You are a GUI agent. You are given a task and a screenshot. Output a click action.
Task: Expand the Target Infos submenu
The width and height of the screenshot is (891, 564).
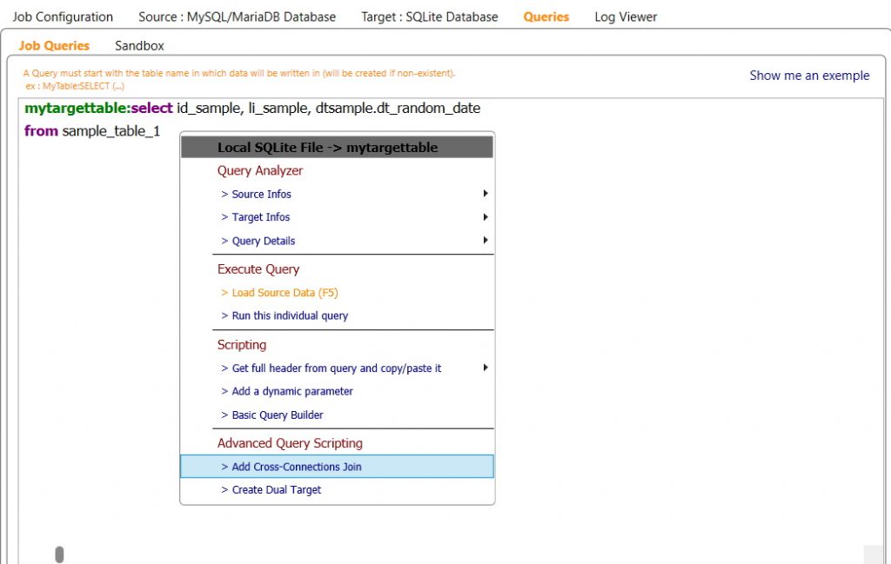pos(337,217)
